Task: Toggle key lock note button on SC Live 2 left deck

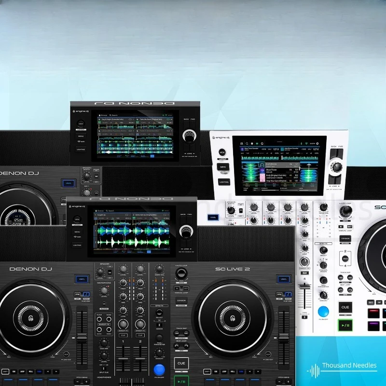Action: click(x=86, y=294)
